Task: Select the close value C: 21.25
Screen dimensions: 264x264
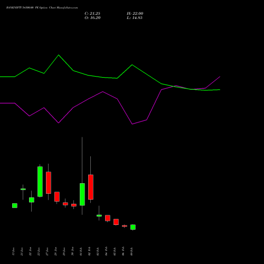Action: [92, 14]
